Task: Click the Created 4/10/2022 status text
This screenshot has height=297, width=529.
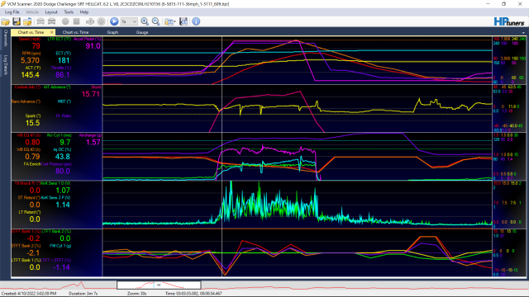Action: point(29,294)
